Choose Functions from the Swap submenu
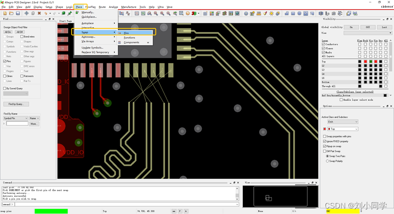Screen dimensions: 394x214 [x=129, y=37]
